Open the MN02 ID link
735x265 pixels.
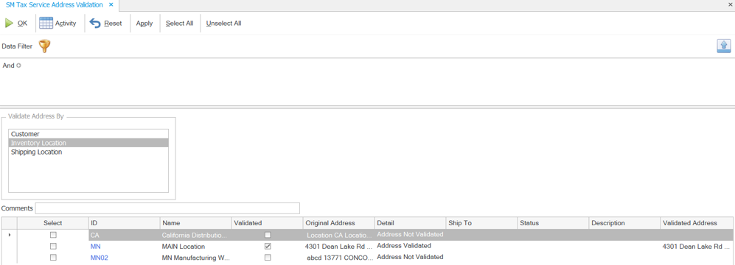pos(99,258)
